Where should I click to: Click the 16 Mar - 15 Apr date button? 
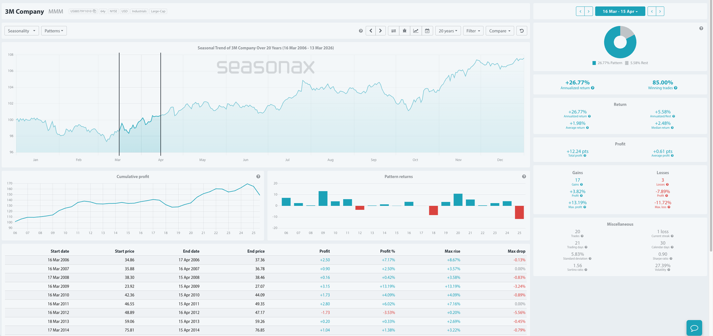pos(619,11)
